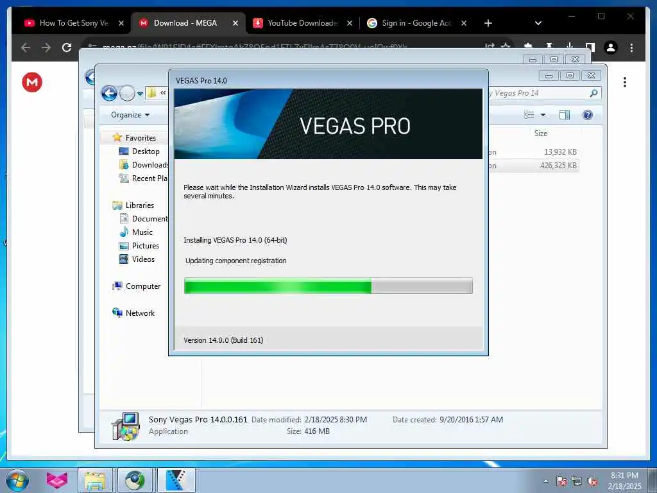Image resolution: width=657 pixels, height=493 pixels.
Task: Close the How To Get Sony Vegas tab
Action: pyautogui.click(x=121, y=23)
